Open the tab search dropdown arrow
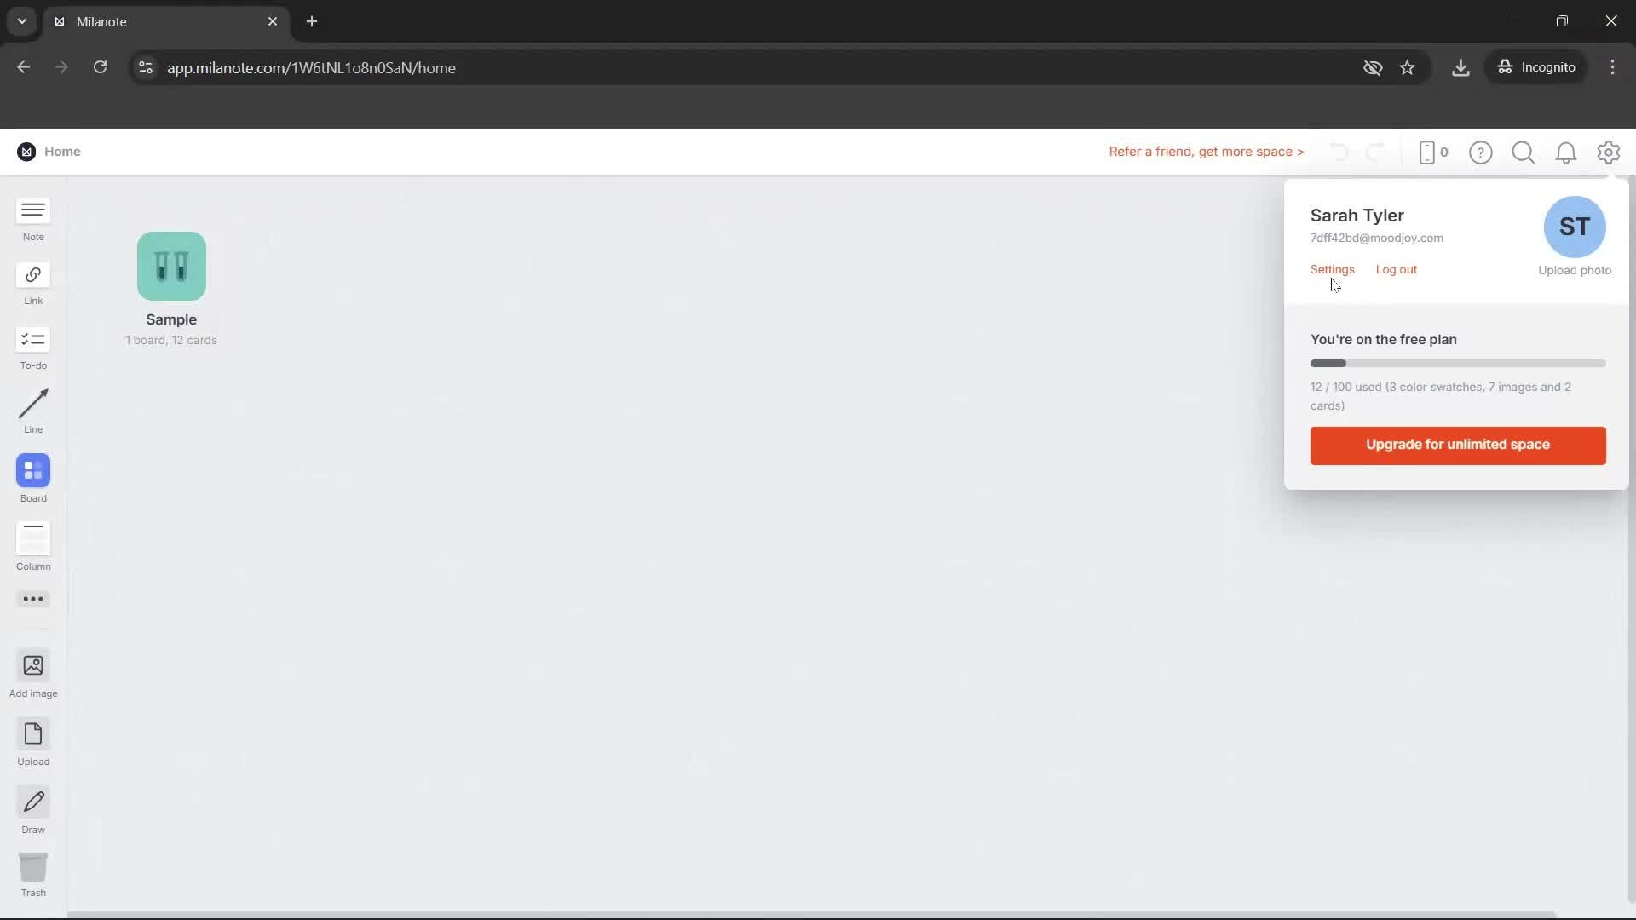Screen dimensions: 1636x920 point(22,21)
